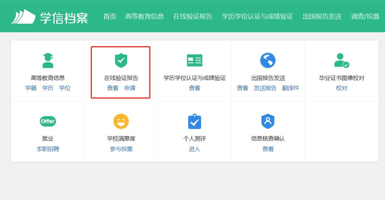Click the 学籍 link under 高等教育信息
Image resolution: width=385 pixels, height=200 pixels.
(31, 88)
